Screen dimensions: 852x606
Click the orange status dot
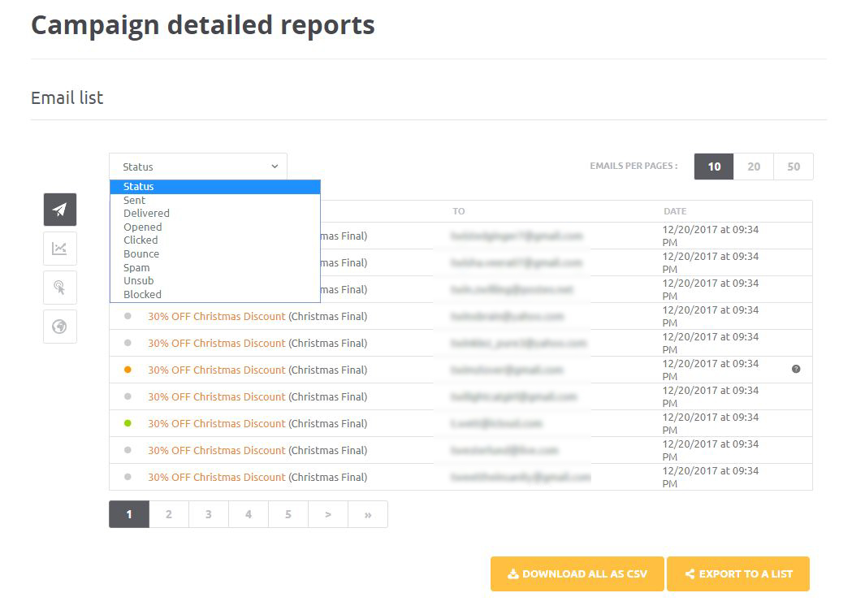coord(128,370)
